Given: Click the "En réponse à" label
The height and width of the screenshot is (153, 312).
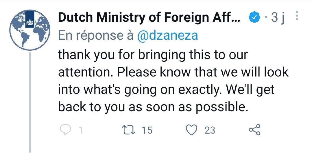Looking at the screenshot, I should 96,36.
